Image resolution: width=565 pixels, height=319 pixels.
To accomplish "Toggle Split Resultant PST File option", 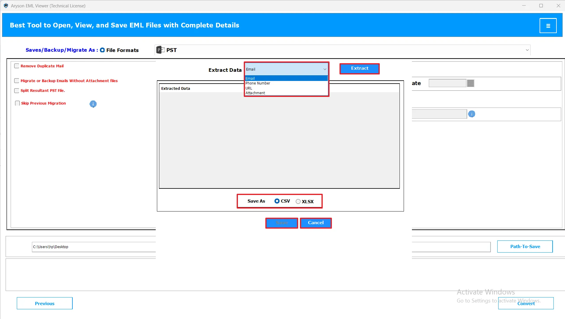I will pyautogui.click(x=17, y=91).
